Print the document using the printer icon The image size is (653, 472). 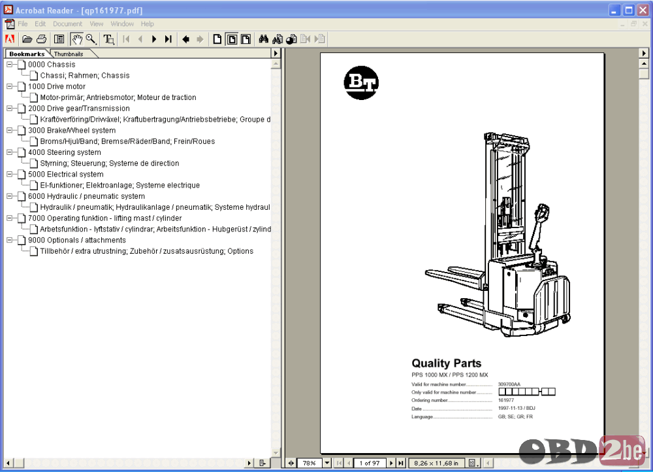(41, 39)
